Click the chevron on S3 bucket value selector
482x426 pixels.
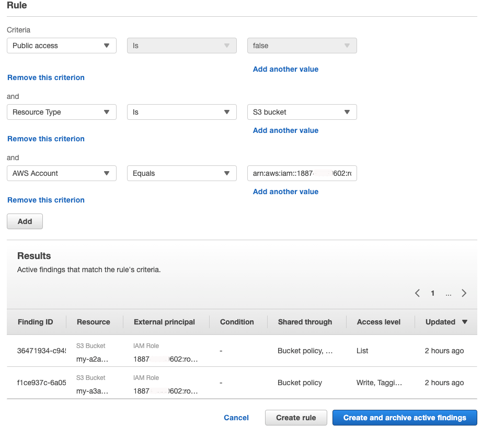(347, 112)
